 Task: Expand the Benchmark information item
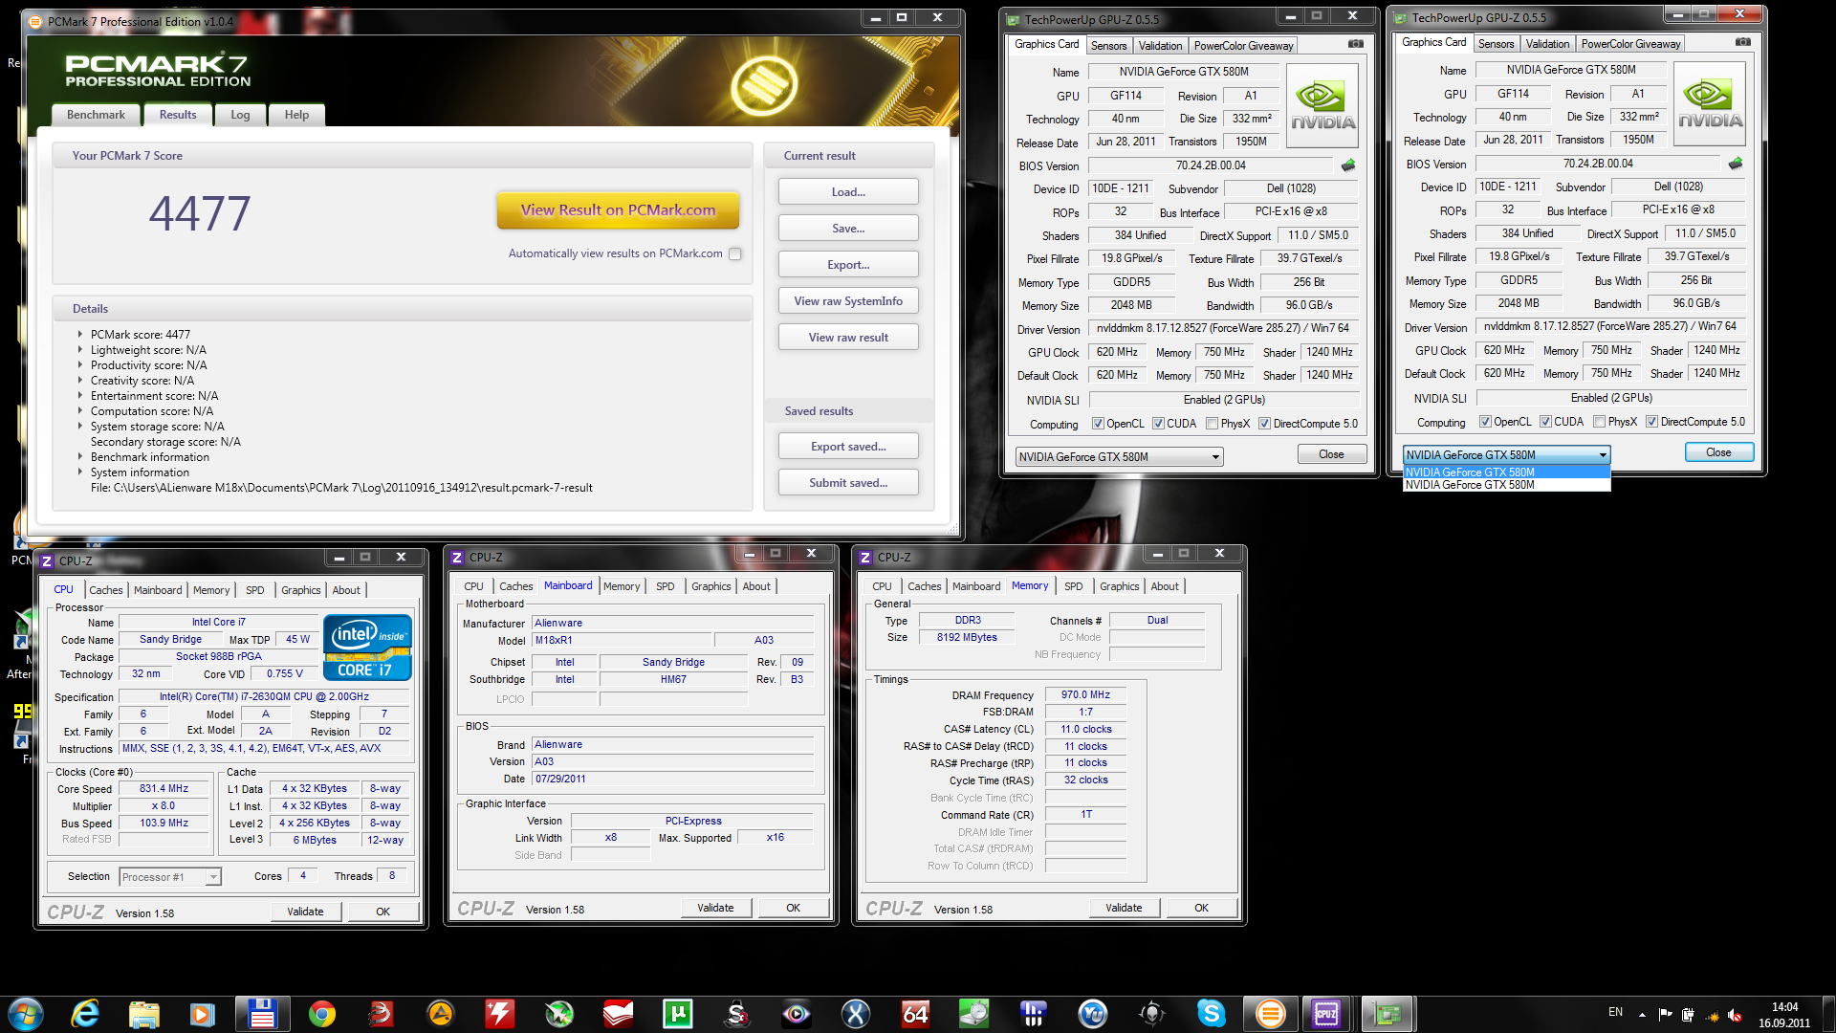[x=80, y=457]
